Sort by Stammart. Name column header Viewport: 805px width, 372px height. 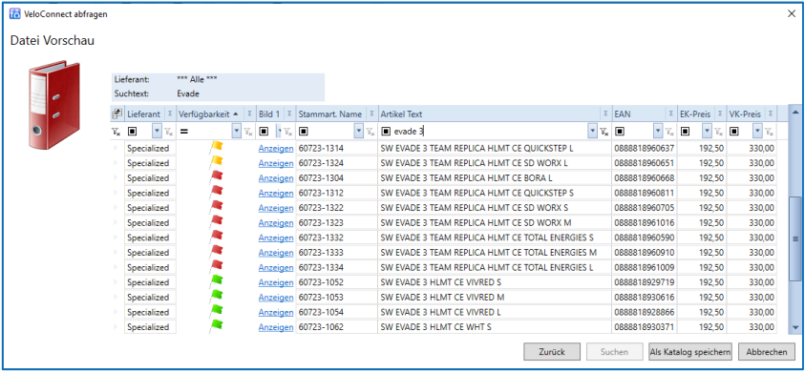click(330, 114)
